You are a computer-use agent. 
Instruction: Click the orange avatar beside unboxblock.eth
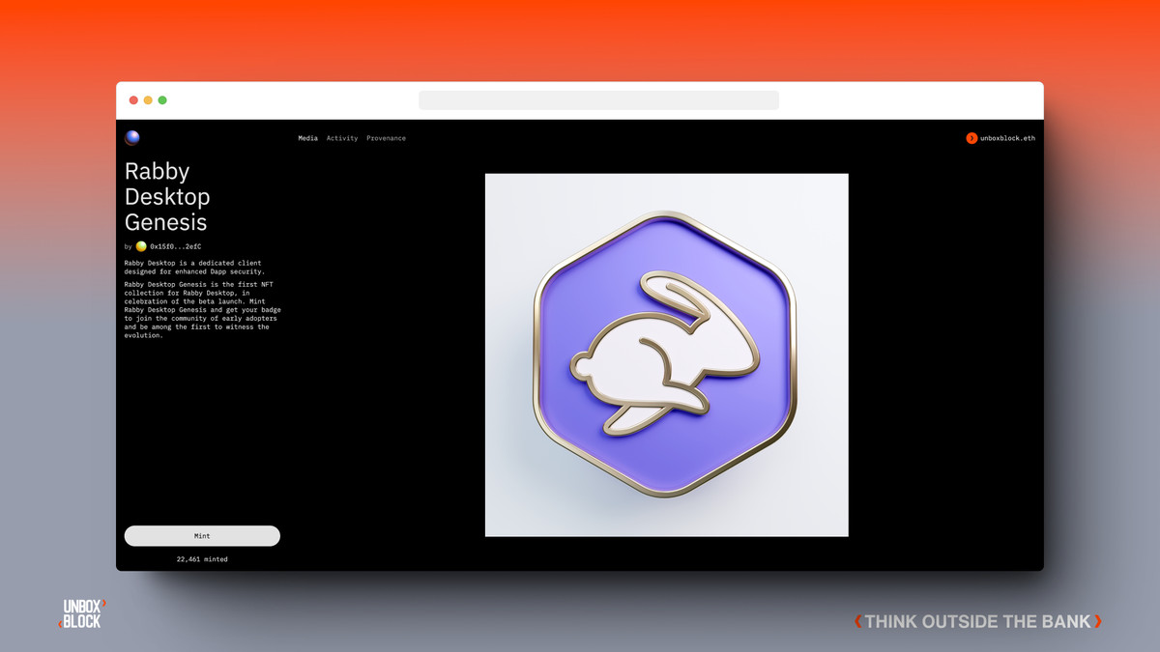click(x=971, y=138)
